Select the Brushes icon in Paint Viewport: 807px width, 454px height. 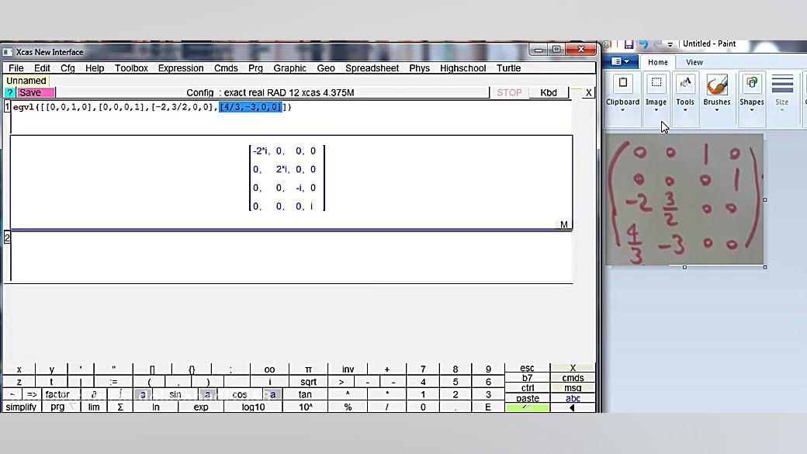click(717, 85)
